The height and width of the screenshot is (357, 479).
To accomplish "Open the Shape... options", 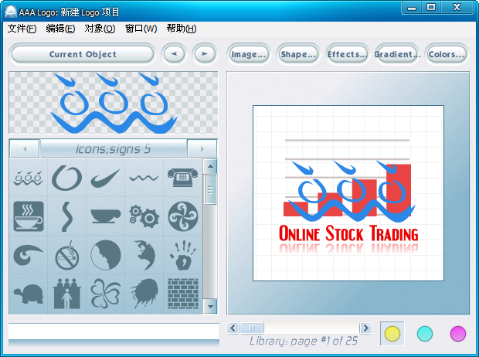I will [298, 54].
